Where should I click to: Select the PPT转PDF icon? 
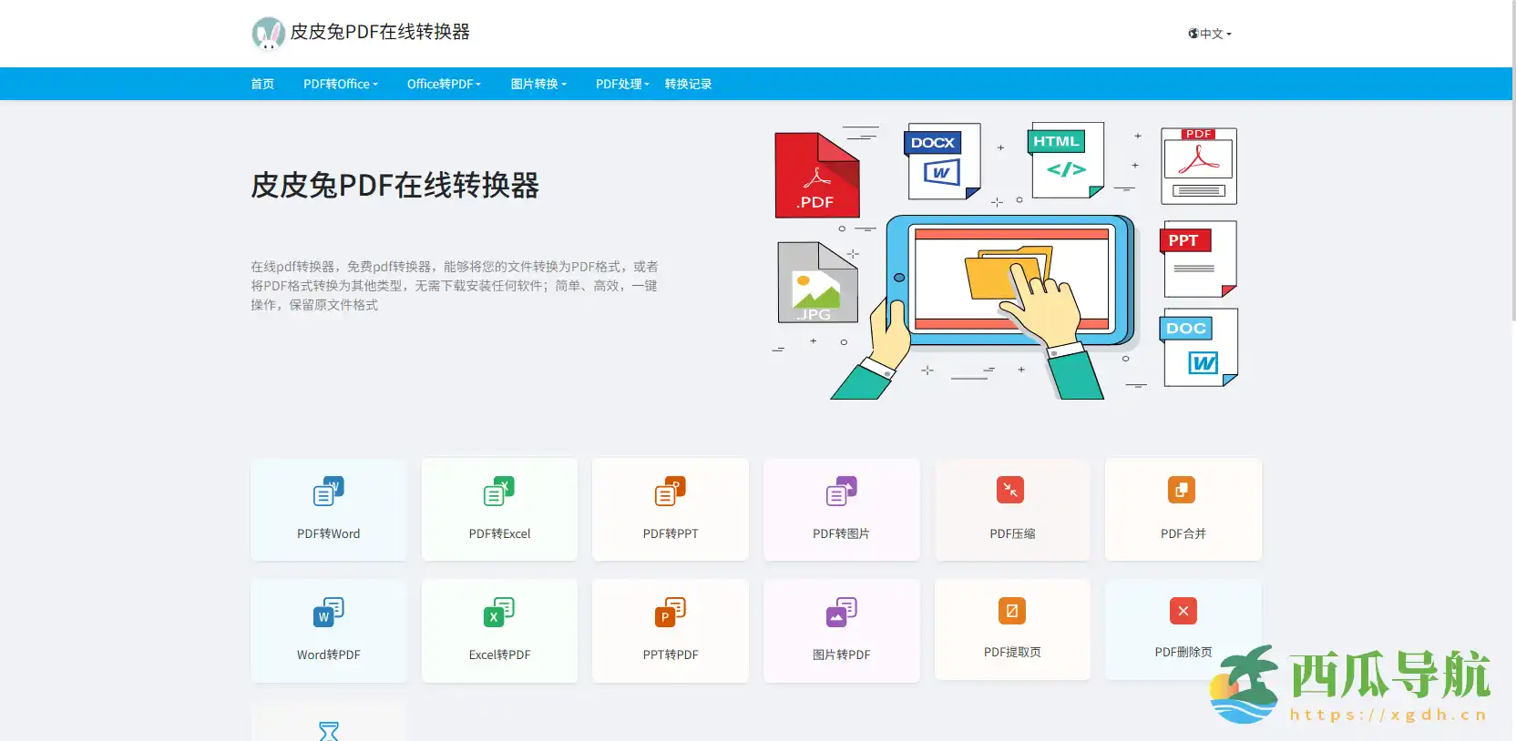pos(671,613)
